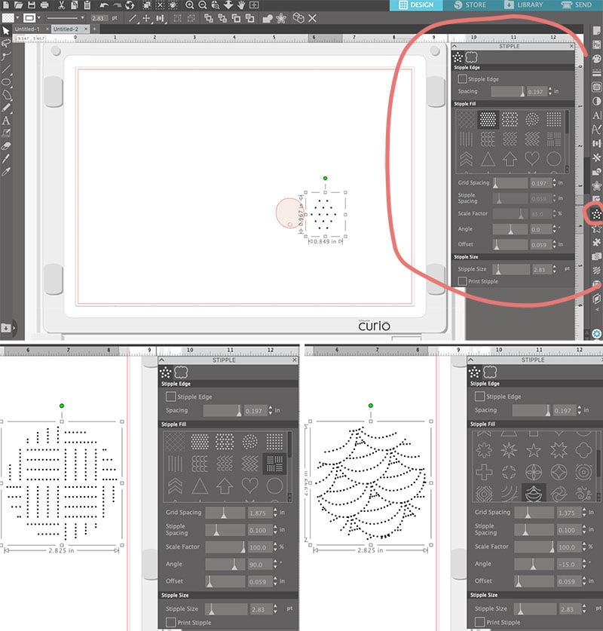Open a file with the folder icon
This screenshot has width=603, height=631.
point(18,5)
